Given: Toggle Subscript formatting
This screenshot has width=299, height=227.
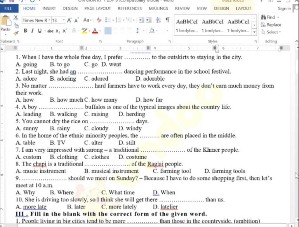Looking at the screenshot, I should pos(58,31).
